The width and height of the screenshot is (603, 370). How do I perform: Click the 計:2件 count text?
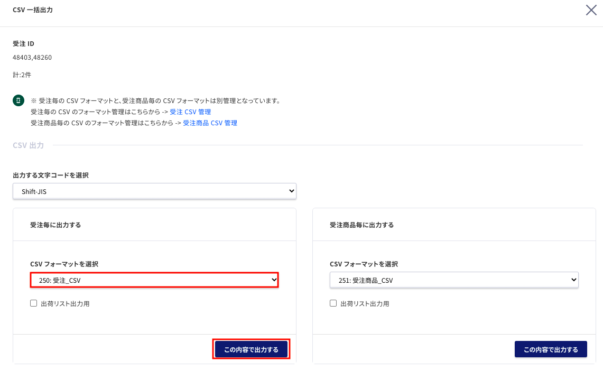point(22,75)
